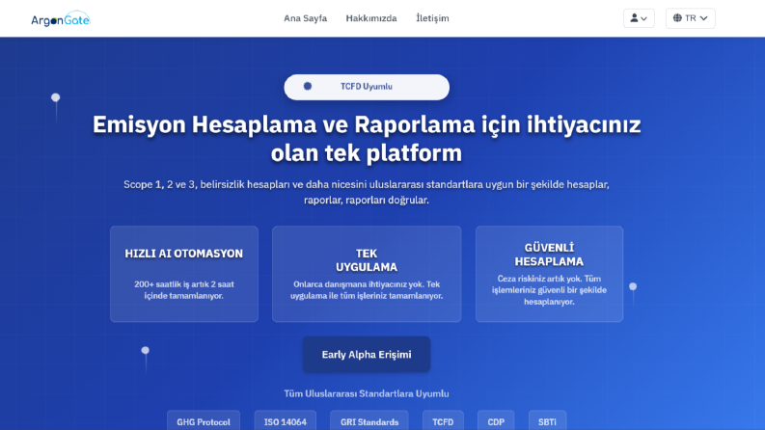Open the Ana Sayfa page
This screenshot has height=430, width=765.
(x=306, y=18)
